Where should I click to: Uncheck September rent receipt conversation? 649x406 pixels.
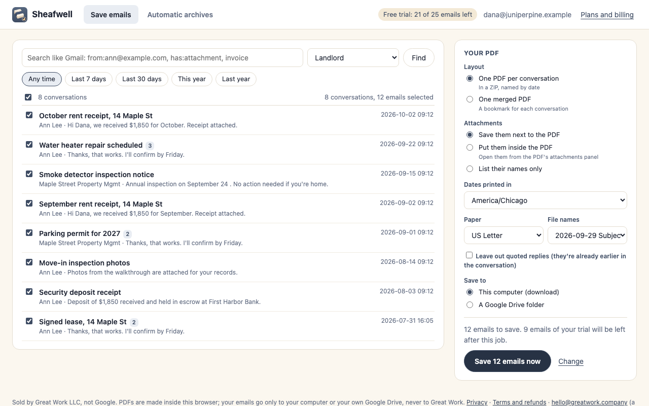tap(29, 204)
